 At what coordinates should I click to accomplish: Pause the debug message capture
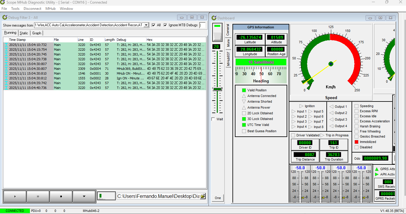(38, 196)
